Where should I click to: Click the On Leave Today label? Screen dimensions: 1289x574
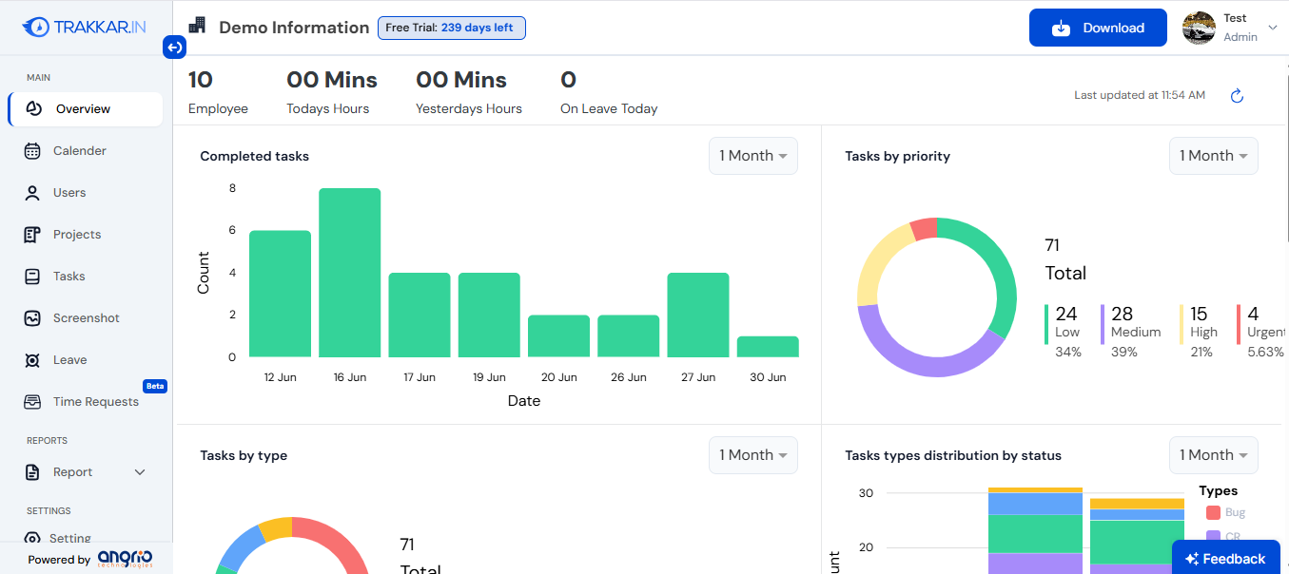point(609,109)
